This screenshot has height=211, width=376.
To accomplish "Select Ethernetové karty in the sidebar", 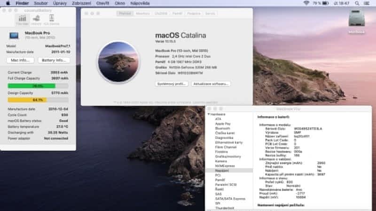I will coord(229,143).
